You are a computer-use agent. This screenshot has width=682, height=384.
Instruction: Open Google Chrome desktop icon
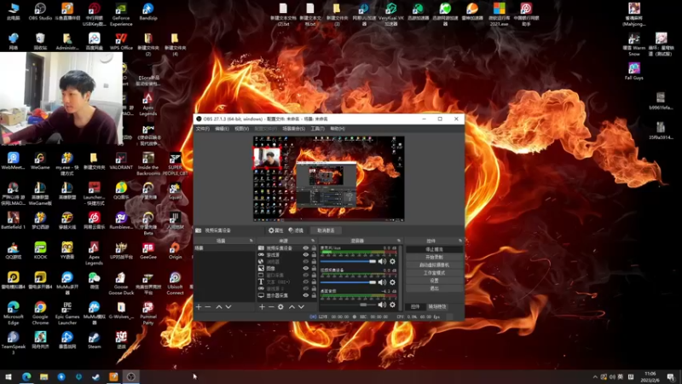(x=40, y=309)
